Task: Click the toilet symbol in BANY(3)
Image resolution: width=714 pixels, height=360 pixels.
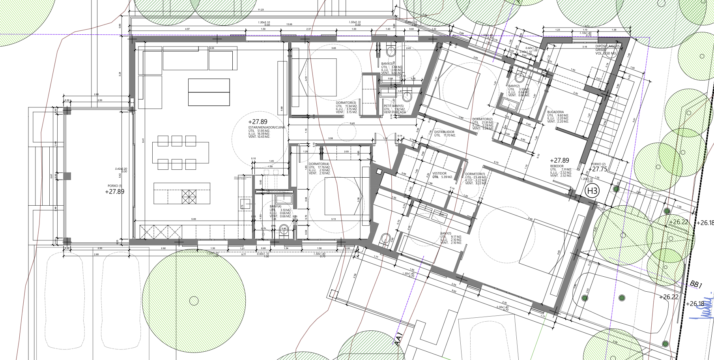Action: pos(391,51)
